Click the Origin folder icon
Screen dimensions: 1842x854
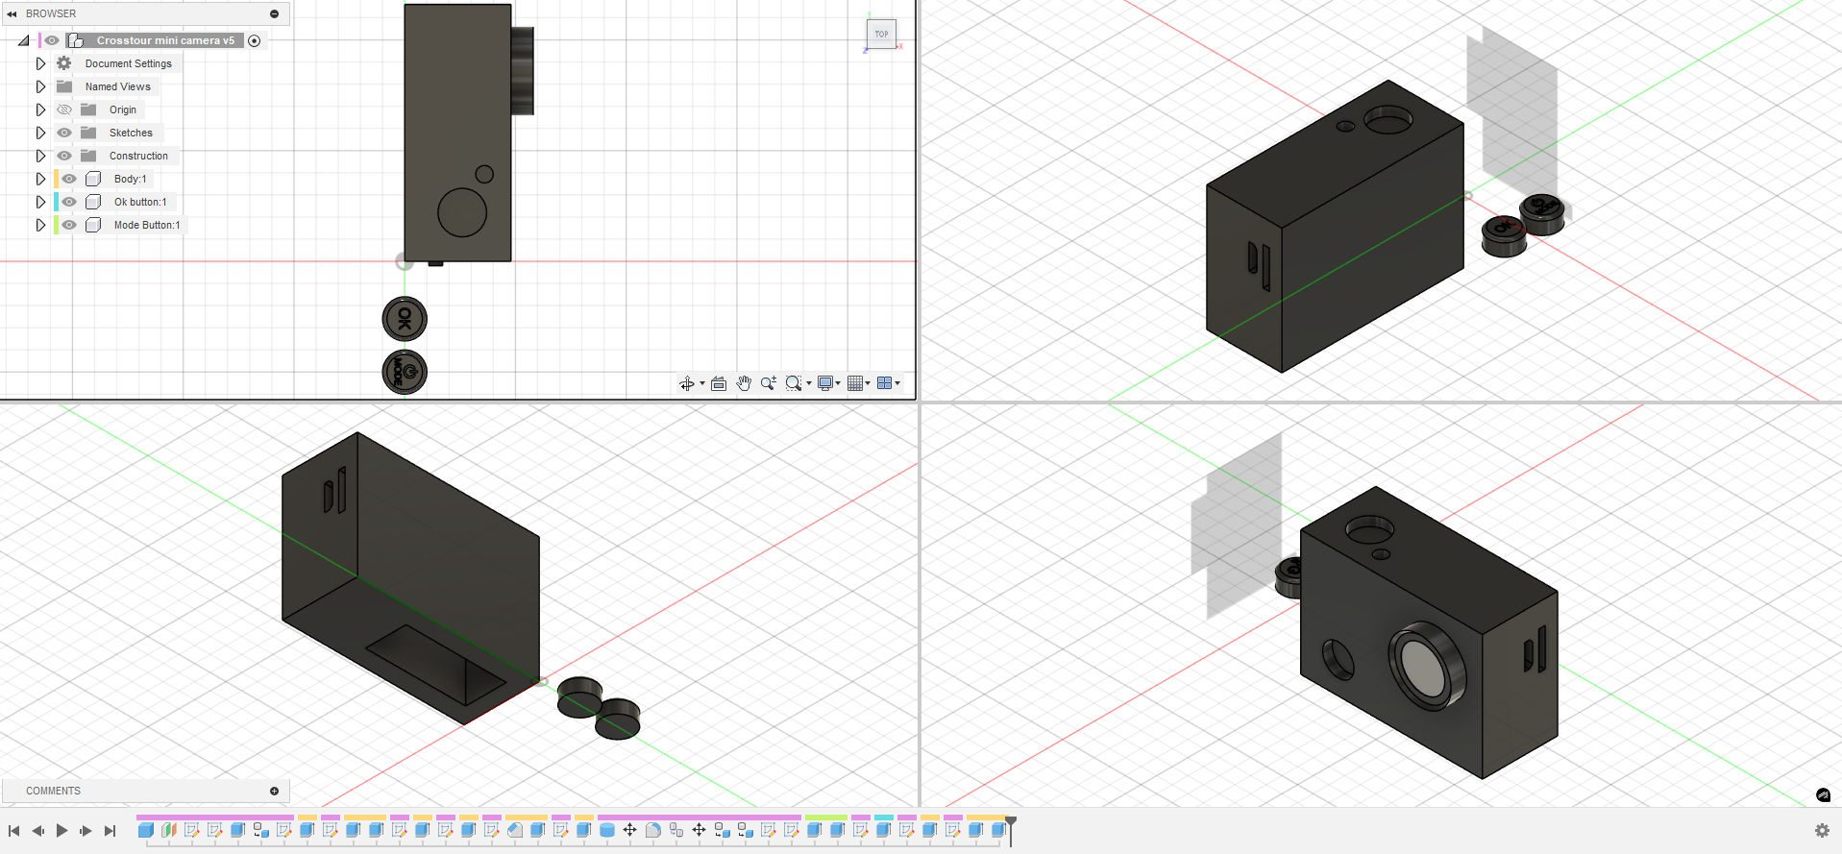point(88,110)
